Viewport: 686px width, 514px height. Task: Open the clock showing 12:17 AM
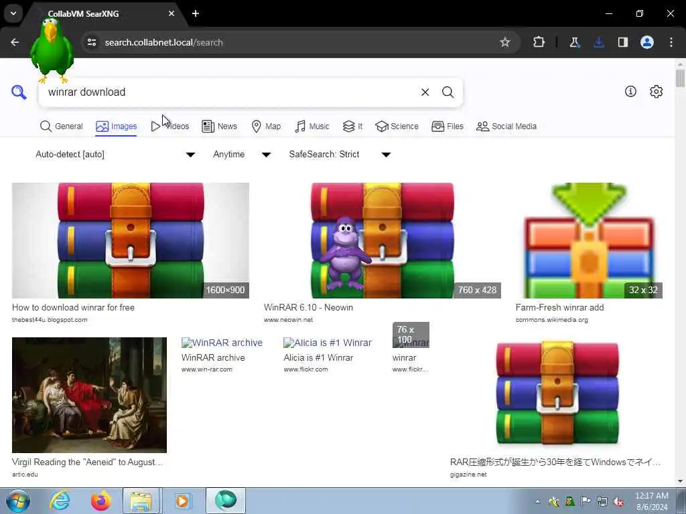pyautogui.click(x=651, y=501)
